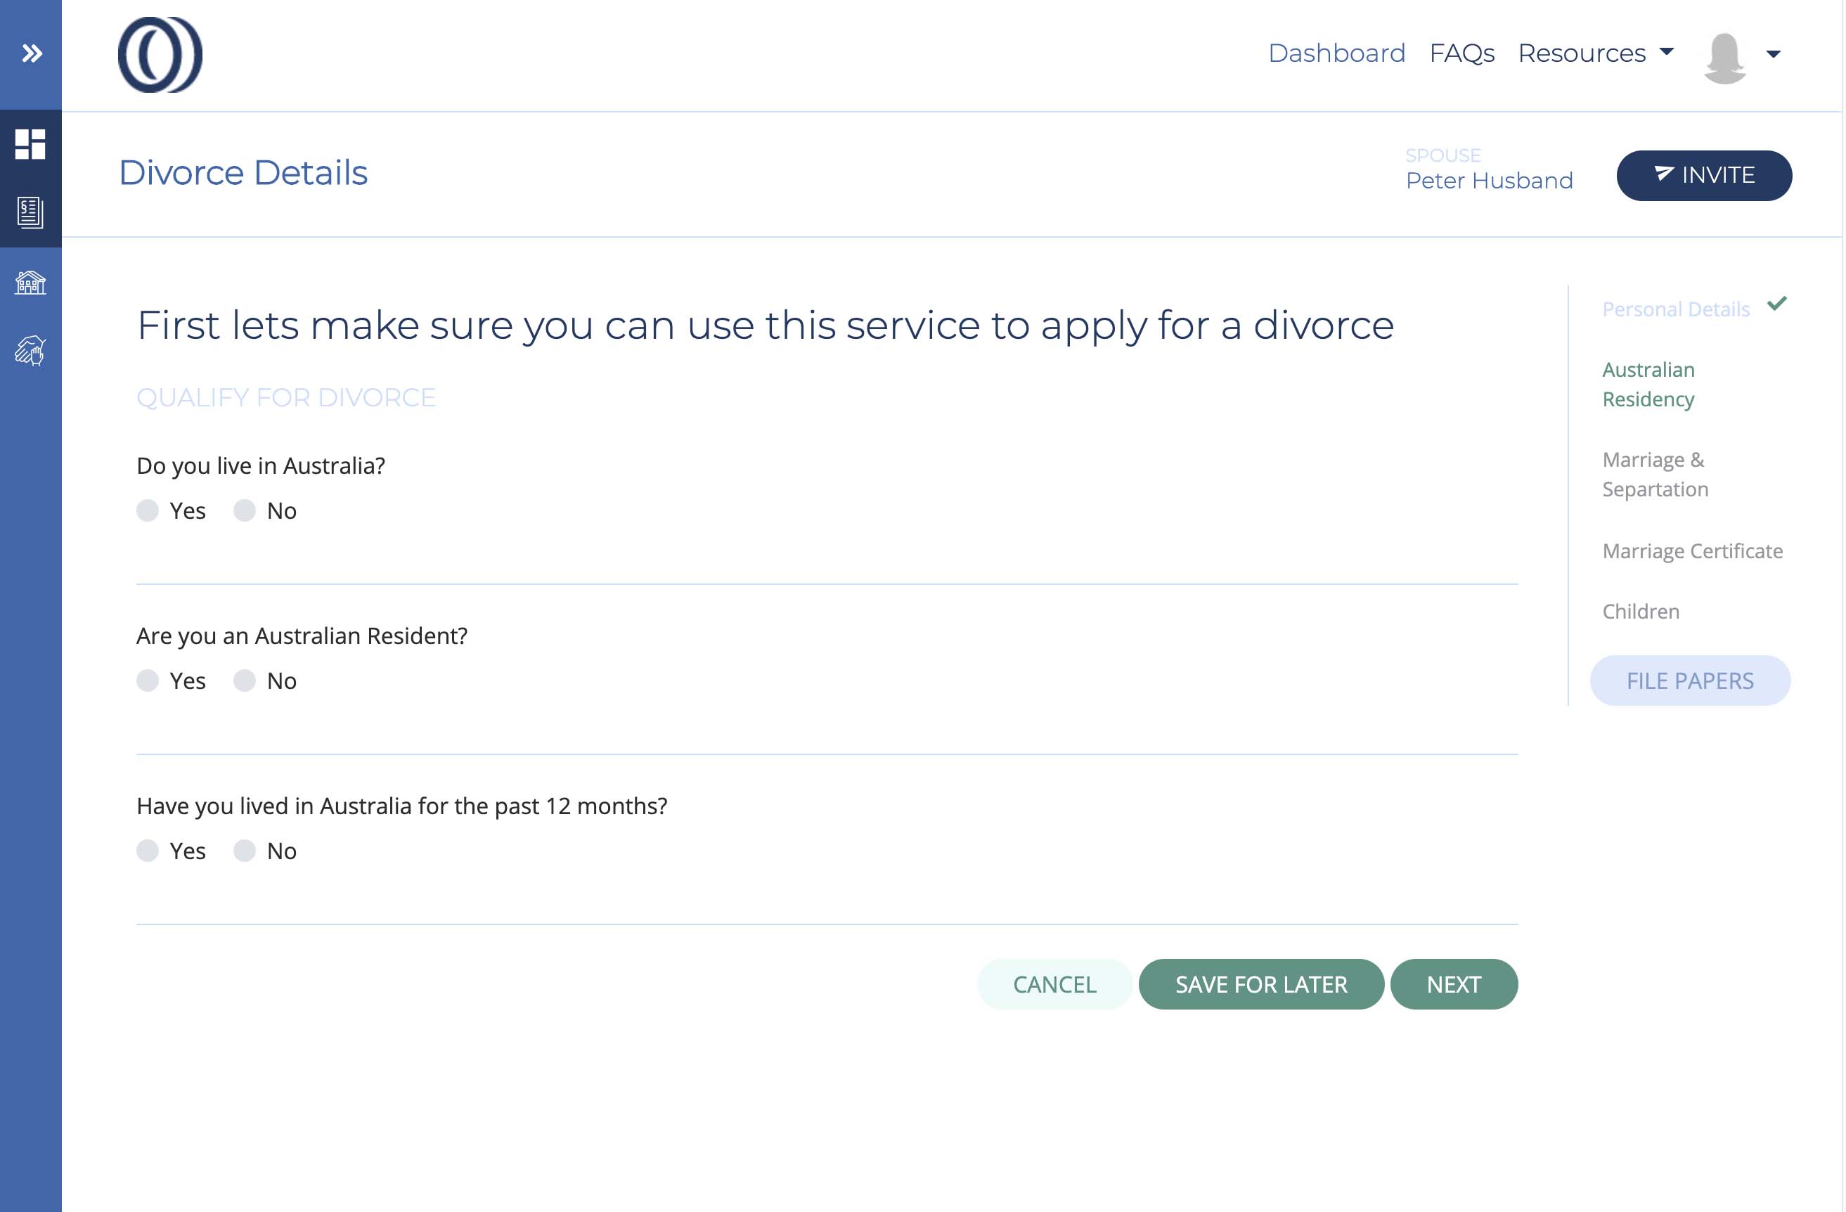Select No for living in Australia
Screen dimensions: 1846x1212
(245, 510)
